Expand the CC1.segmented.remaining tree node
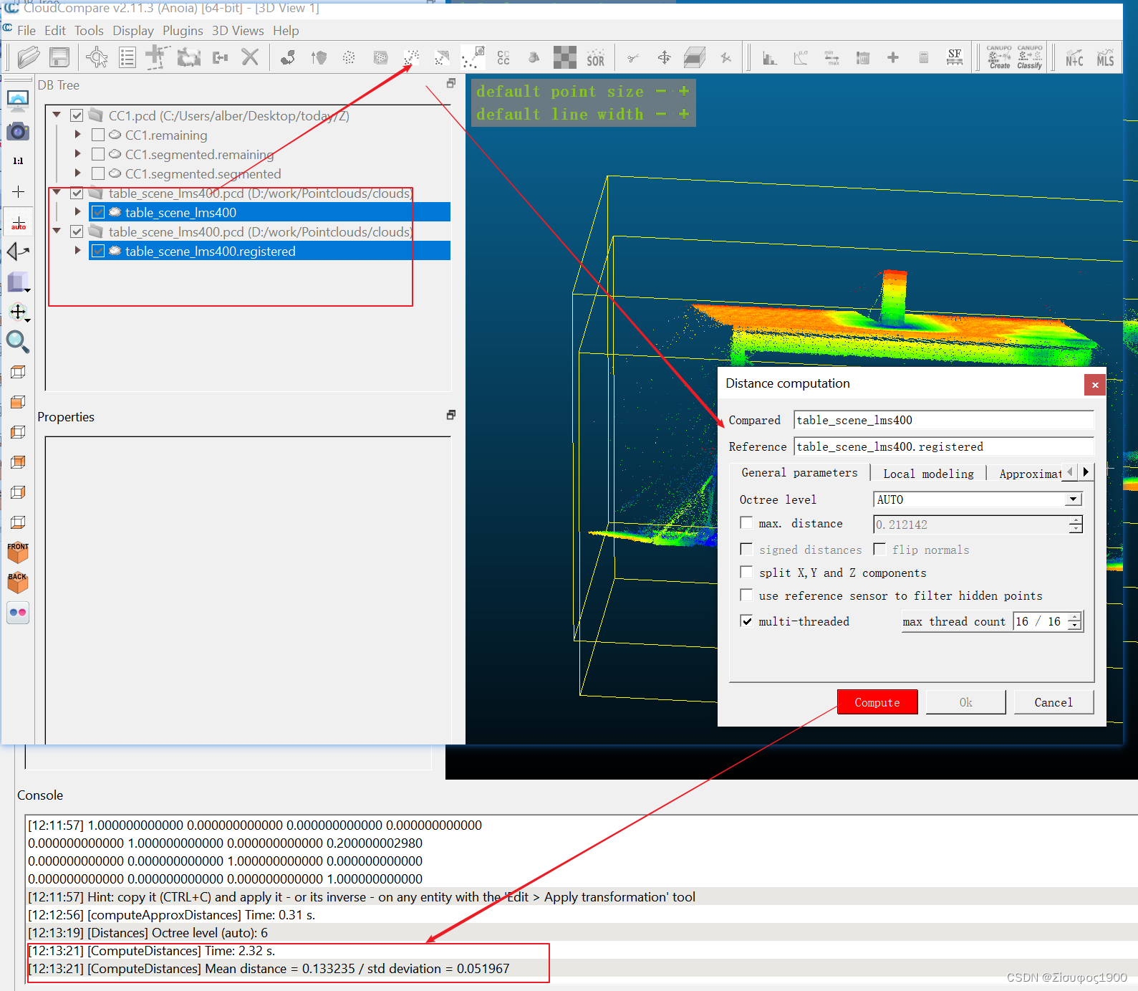Image resolution: width=1138 pixels, height=991 pixels. tap(77, 153)
